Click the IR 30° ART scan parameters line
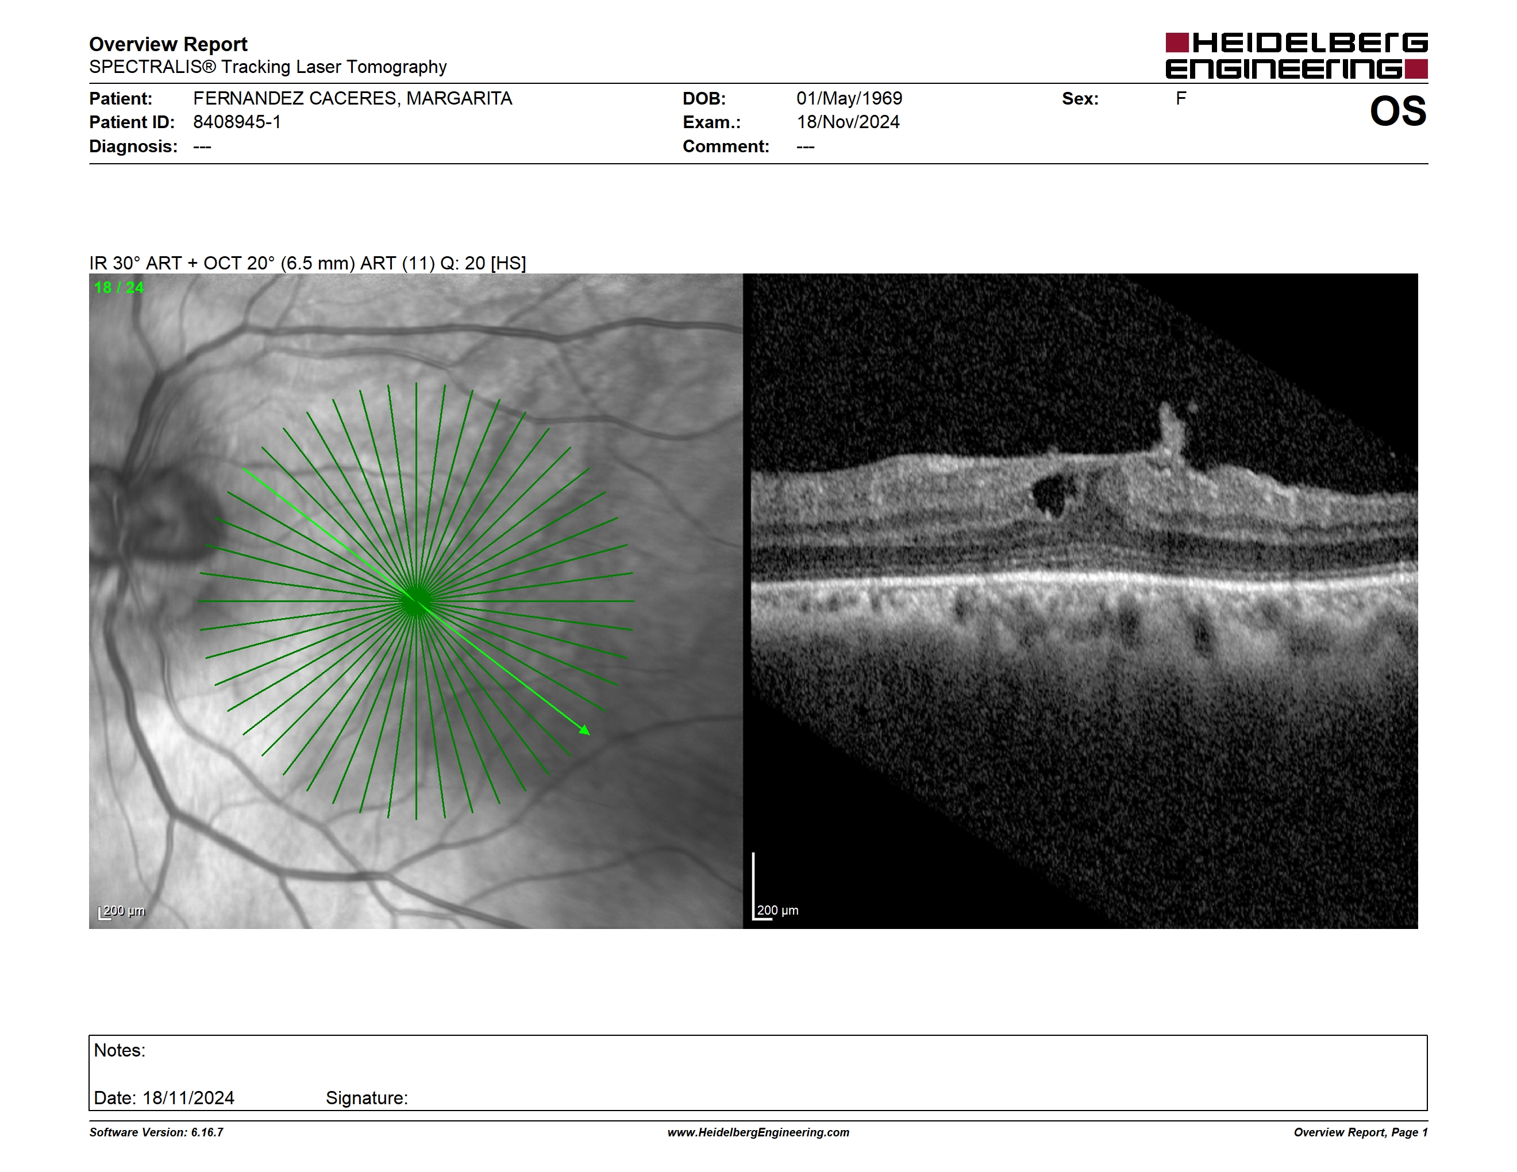This screenshot has width=1517, height=1172. (x=307, y=263)
